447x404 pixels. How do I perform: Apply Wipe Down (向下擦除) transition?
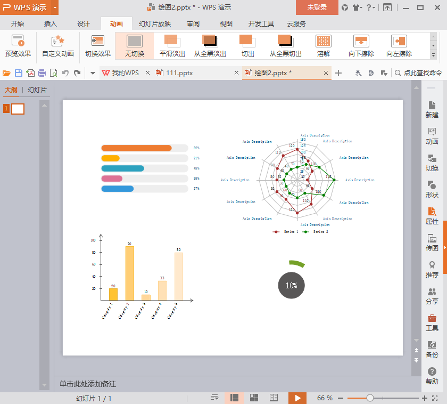pos(361,46)
